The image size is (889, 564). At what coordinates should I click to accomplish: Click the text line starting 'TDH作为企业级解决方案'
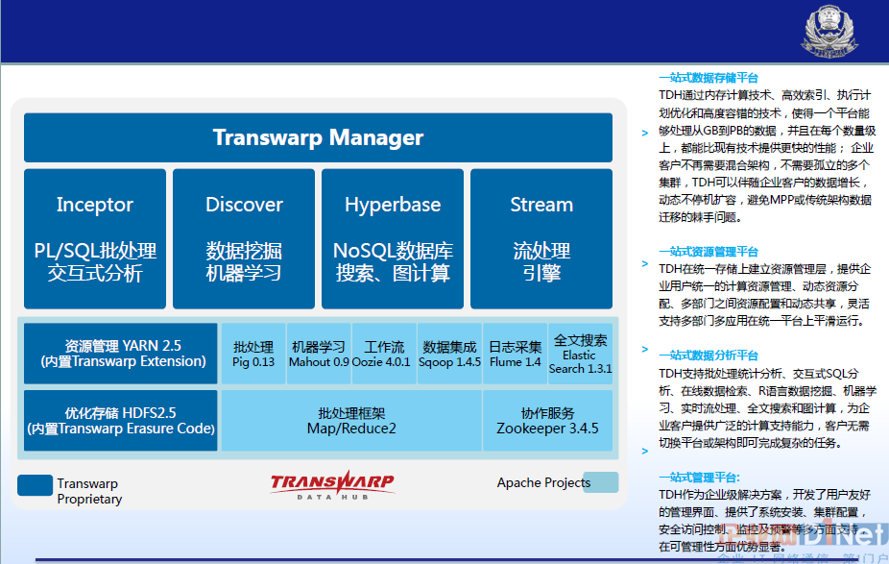pyautogui.click(x=764, y=495)
